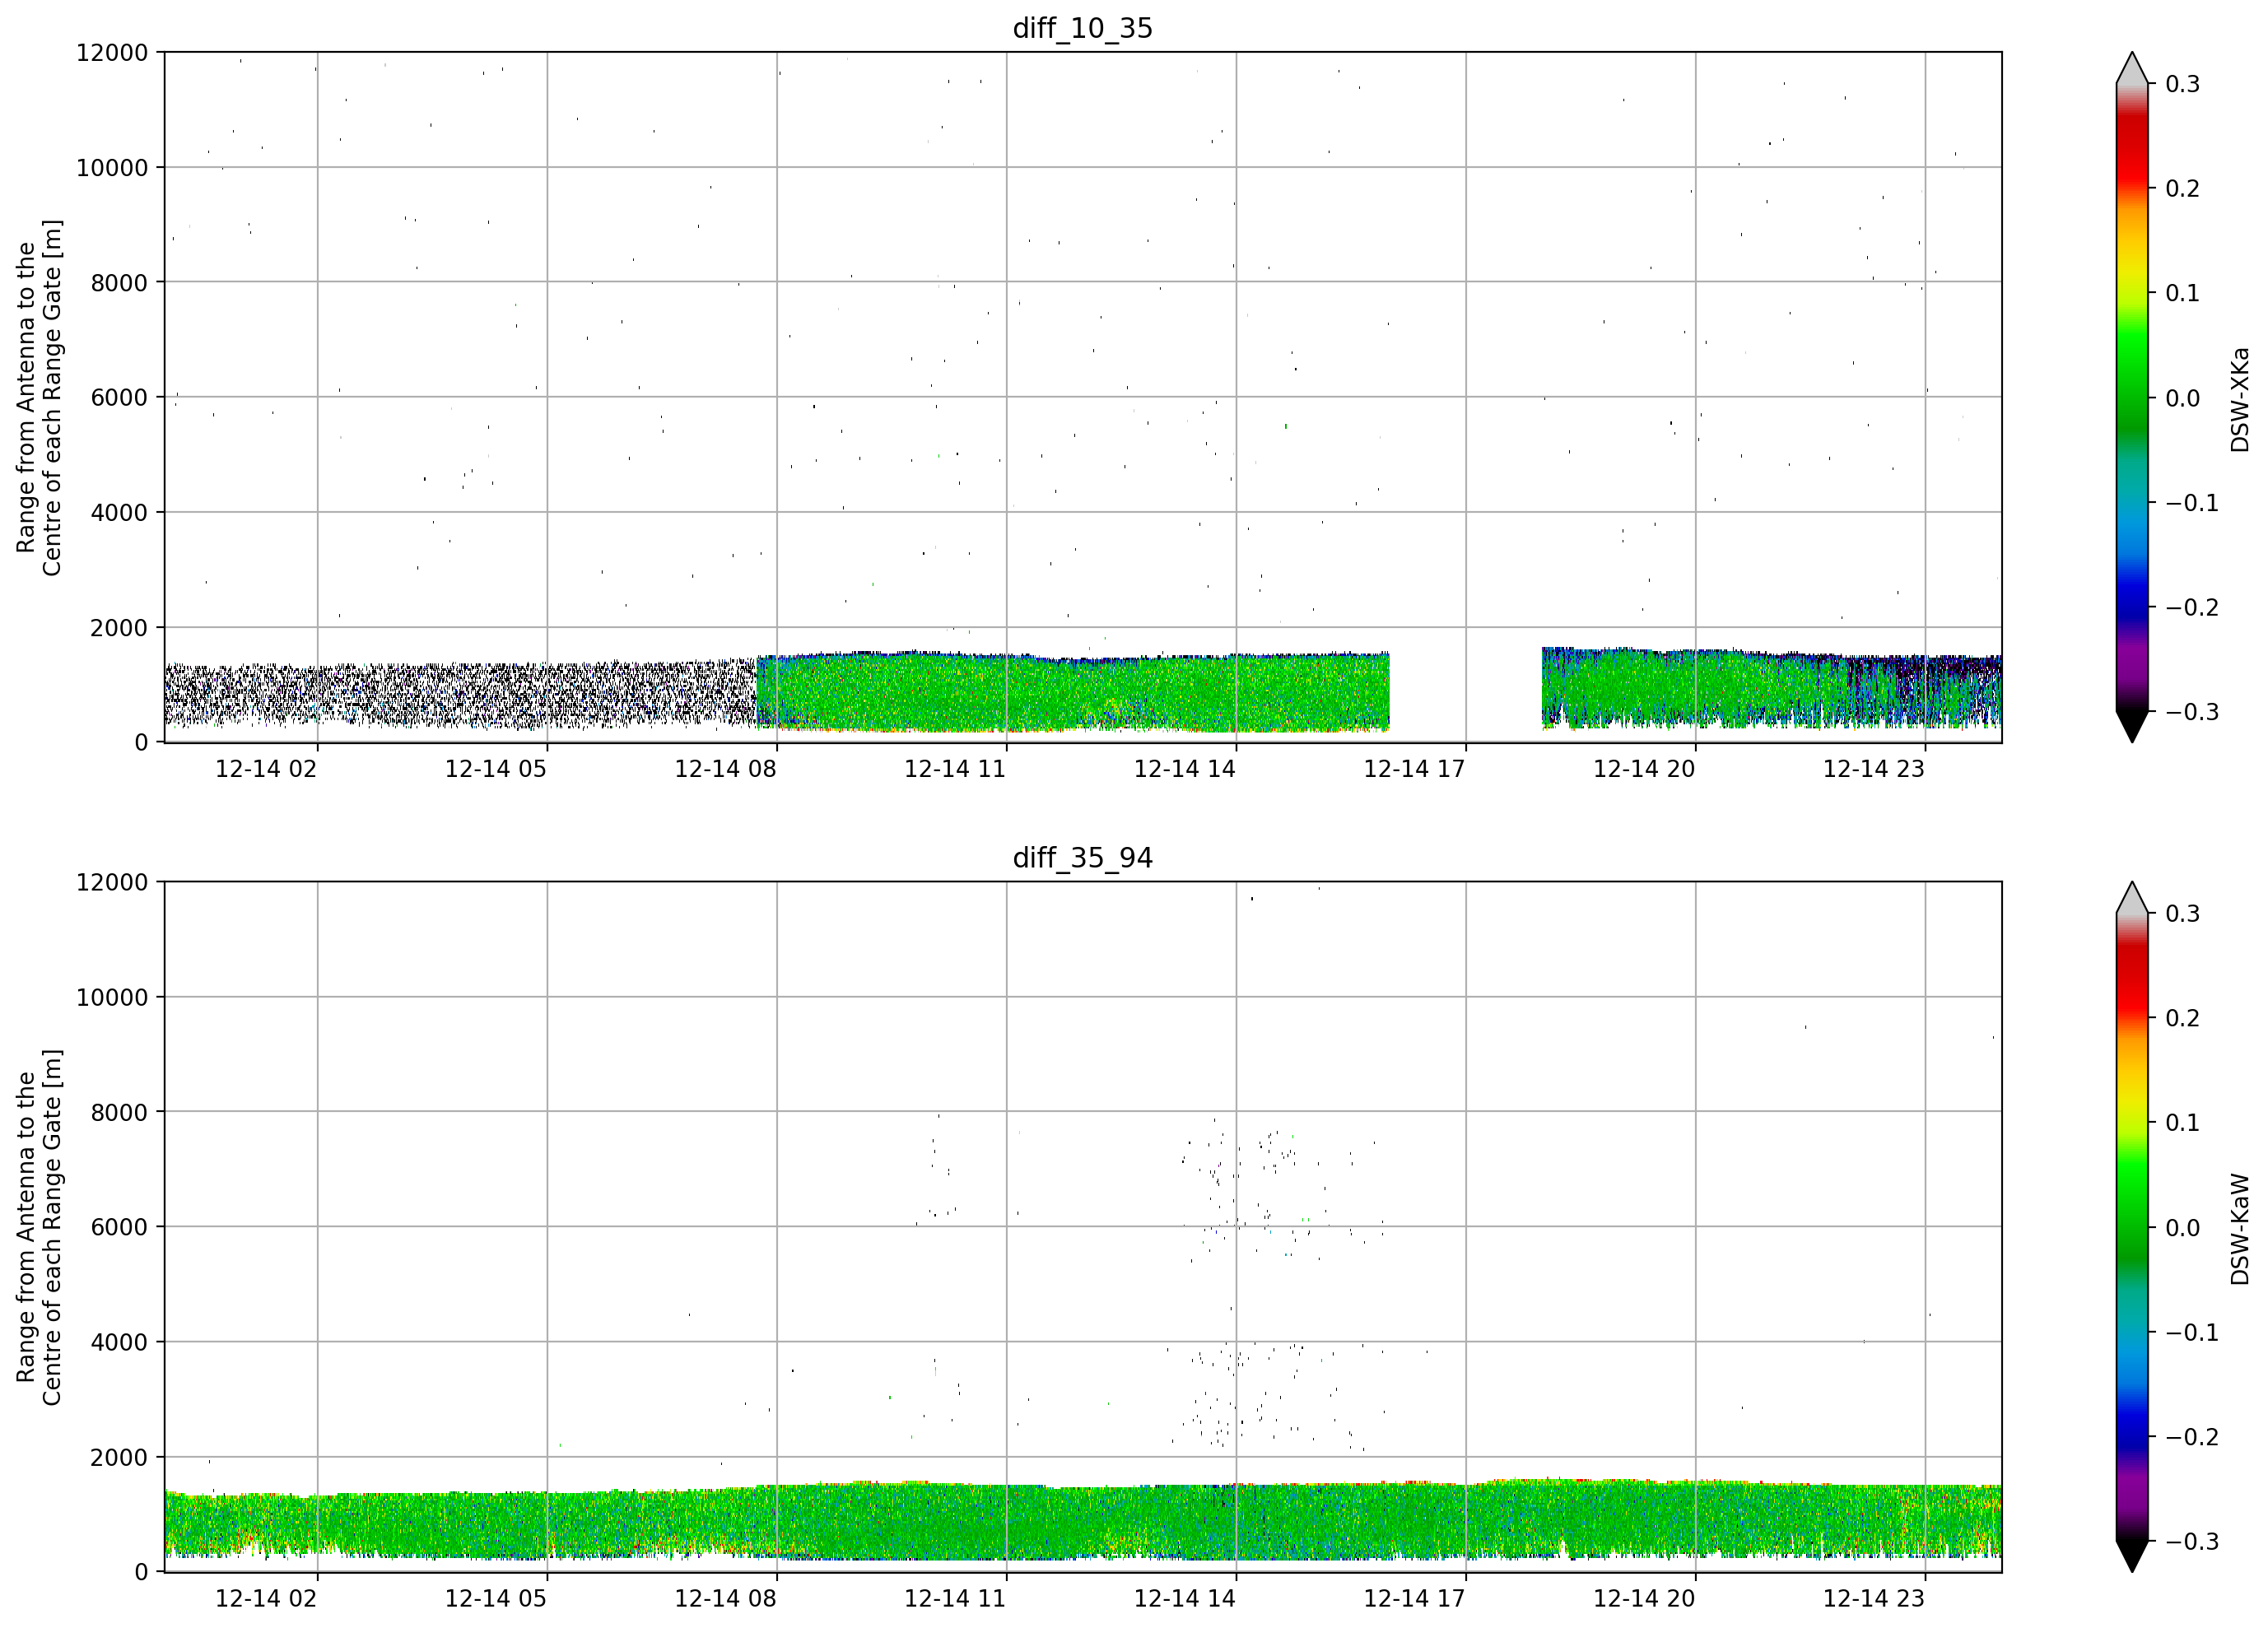The width and height of the screenshot is (2268, 1628).
Task: Click '12-14 20' x-tick under diff_35_94
Action: pos(1644,1599)
